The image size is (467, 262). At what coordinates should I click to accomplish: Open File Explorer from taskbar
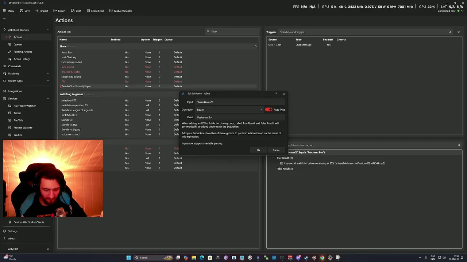[x=194, y=258]
